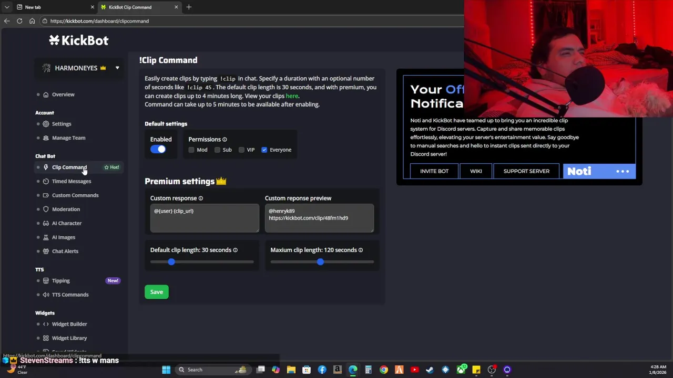Screen dimensions: 673x378
Task: Go back with the browser back arrow
Action: (7, 21)
